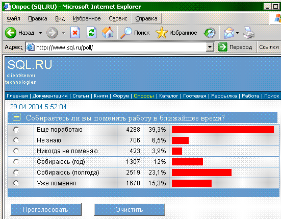Click the Проголосовать button
Viewport: 281px width, 219px height.
46,209
